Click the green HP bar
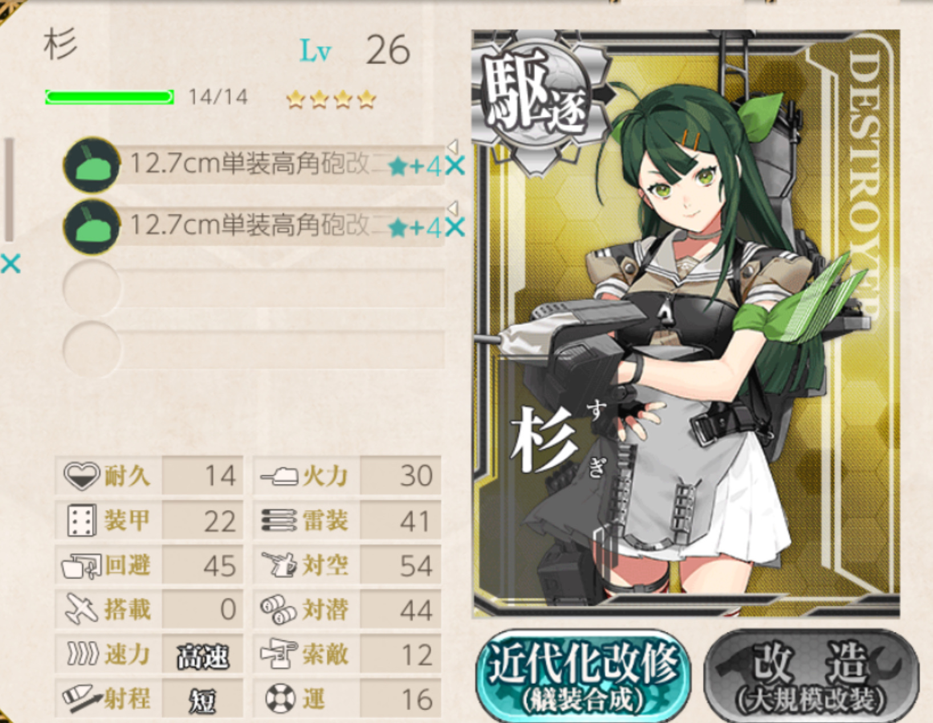Viewport: 933px width, 723px height. [109, 97]
